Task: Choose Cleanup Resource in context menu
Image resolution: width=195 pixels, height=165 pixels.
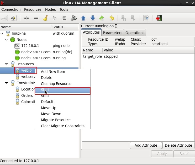Action: point(62,84)
